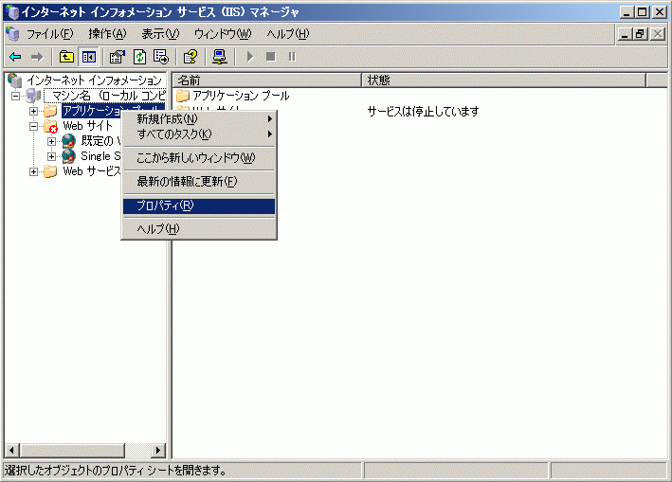Click the Web サービス folder icon in tree
672x482 pixels.
(50, 171)
